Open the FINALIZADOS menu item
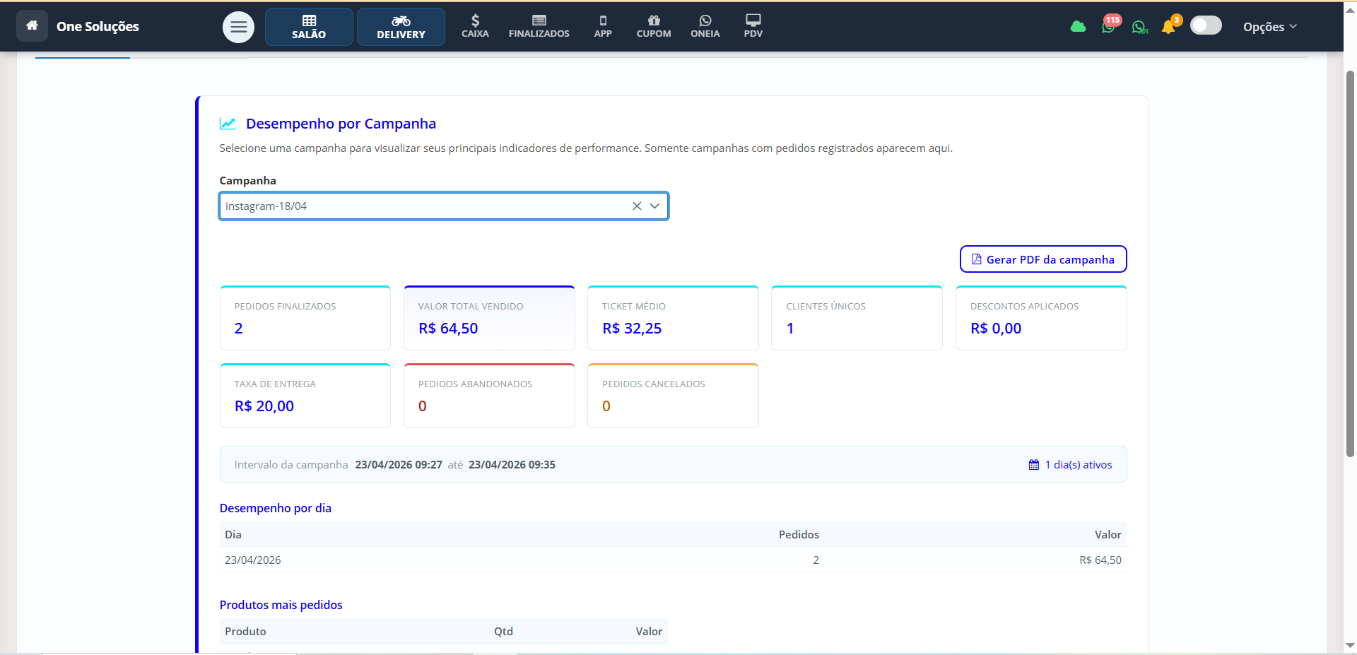Image resolution: width=1357 pixels, height=655 pixels. coord(539,26)
